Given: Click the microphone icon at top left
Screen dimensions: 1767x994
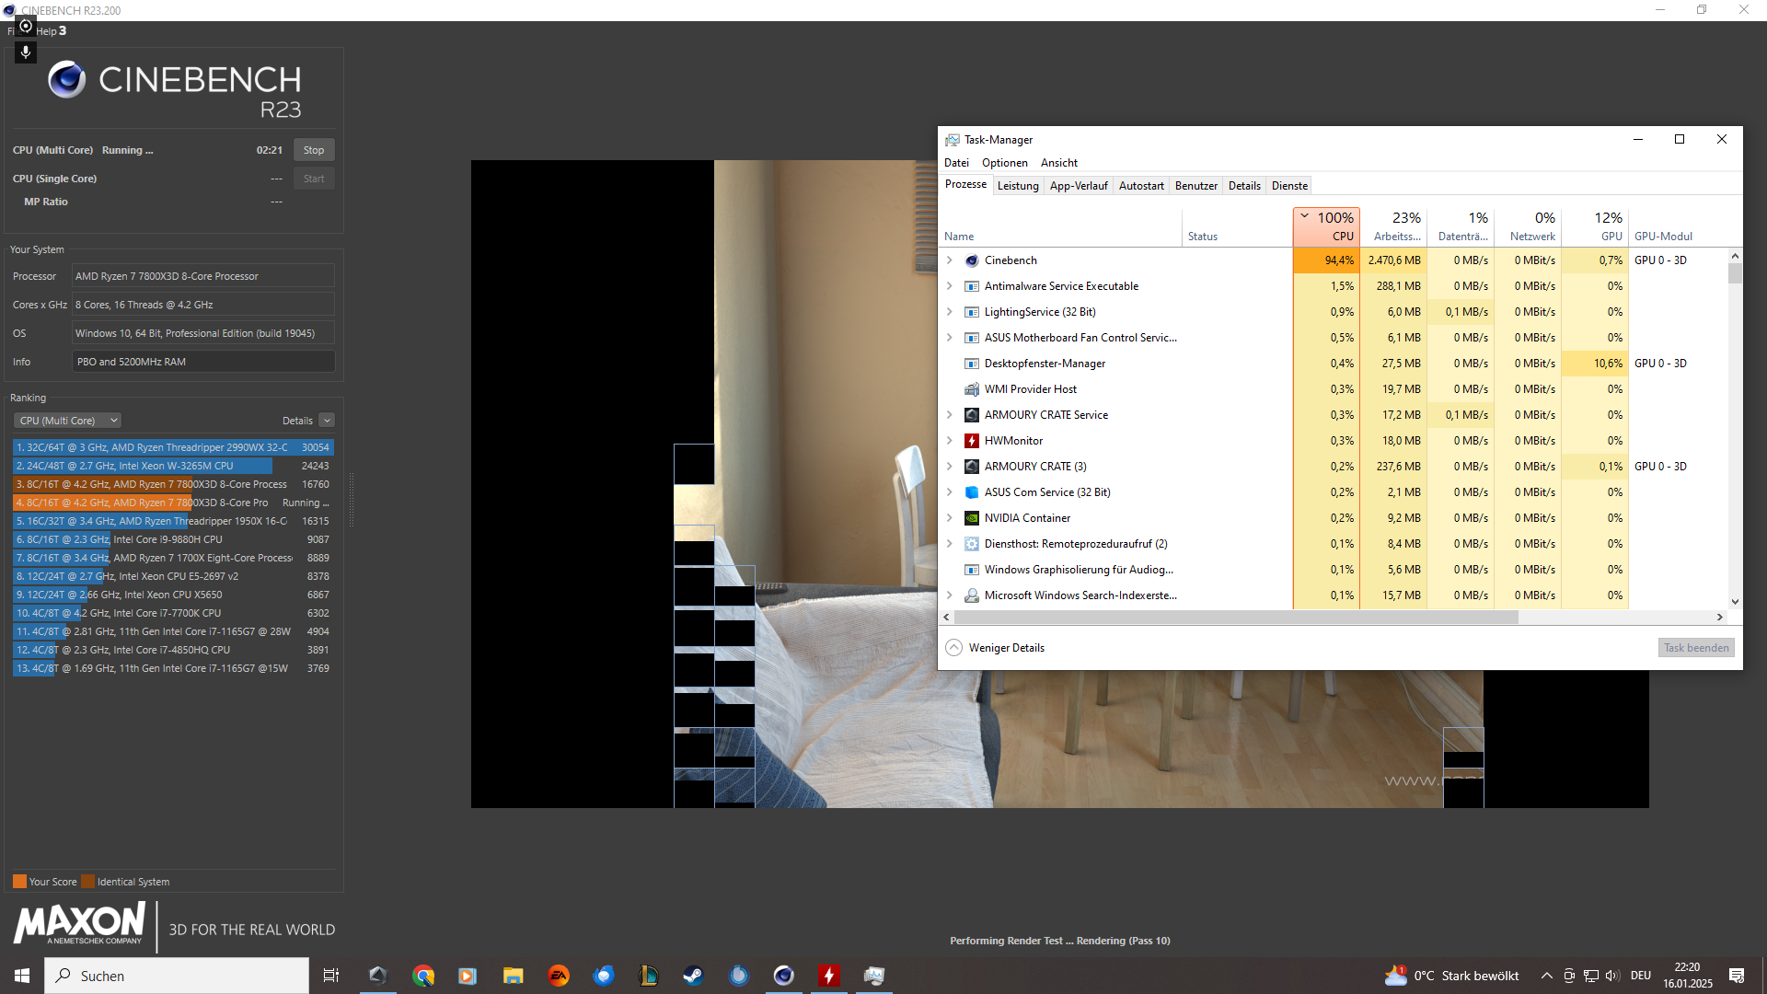Looking at the screenshot, I should [x=26, y=52].
